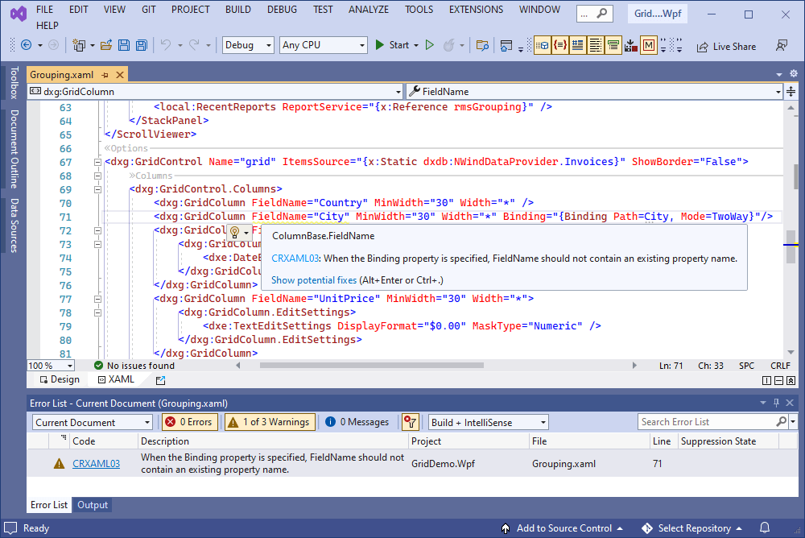805x538 pixels.
Task: Open the DEBUG menu
Action: (x=282, y=10)
